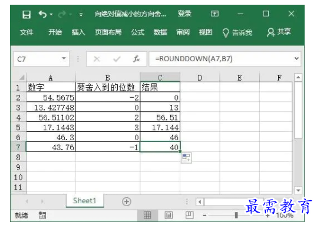Click the Enter checkmark icon in formula bar
317x225 pixels.
(117, 59)
